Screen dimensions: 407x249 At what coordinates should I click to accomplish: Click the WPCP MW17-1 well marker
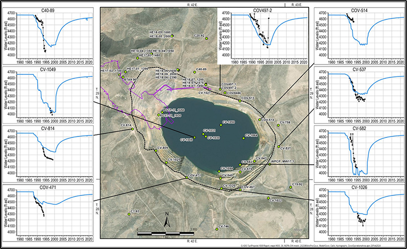[x=270, y=164]
